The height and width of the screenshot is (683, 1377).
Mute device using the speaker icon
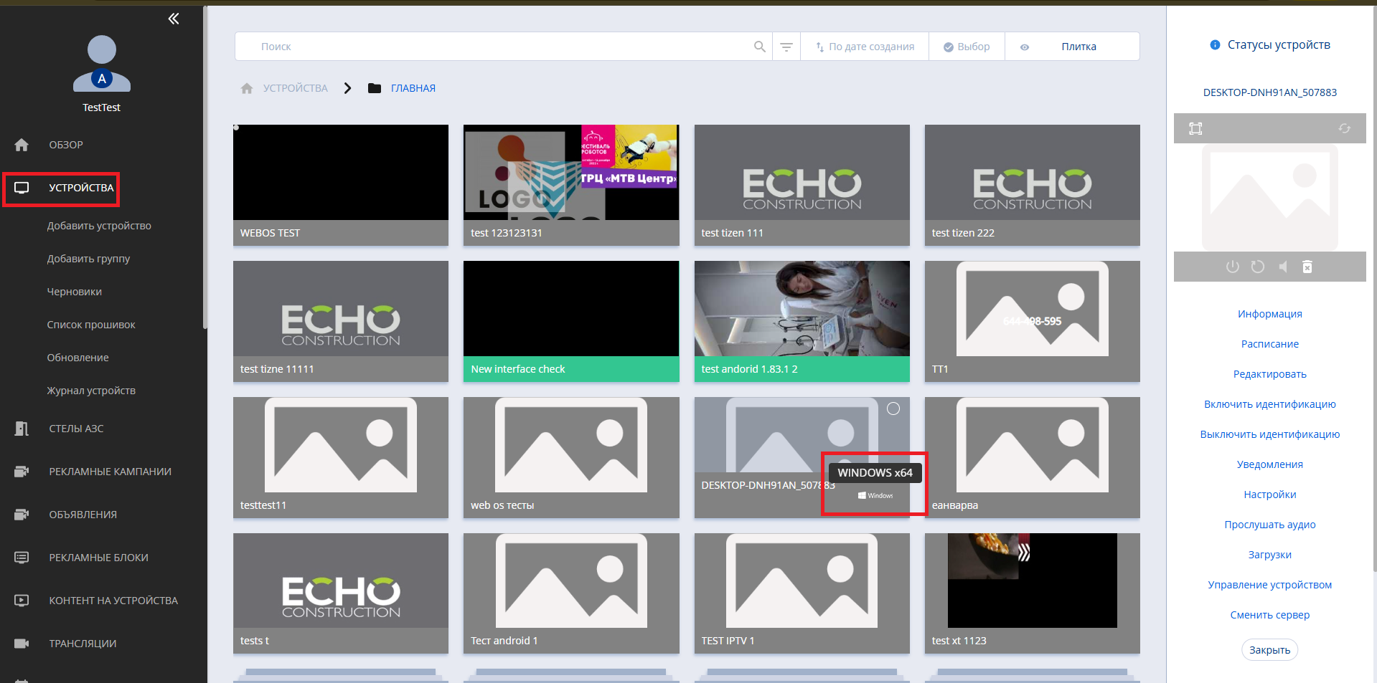pyautogui.click(x=1282, y=267)
